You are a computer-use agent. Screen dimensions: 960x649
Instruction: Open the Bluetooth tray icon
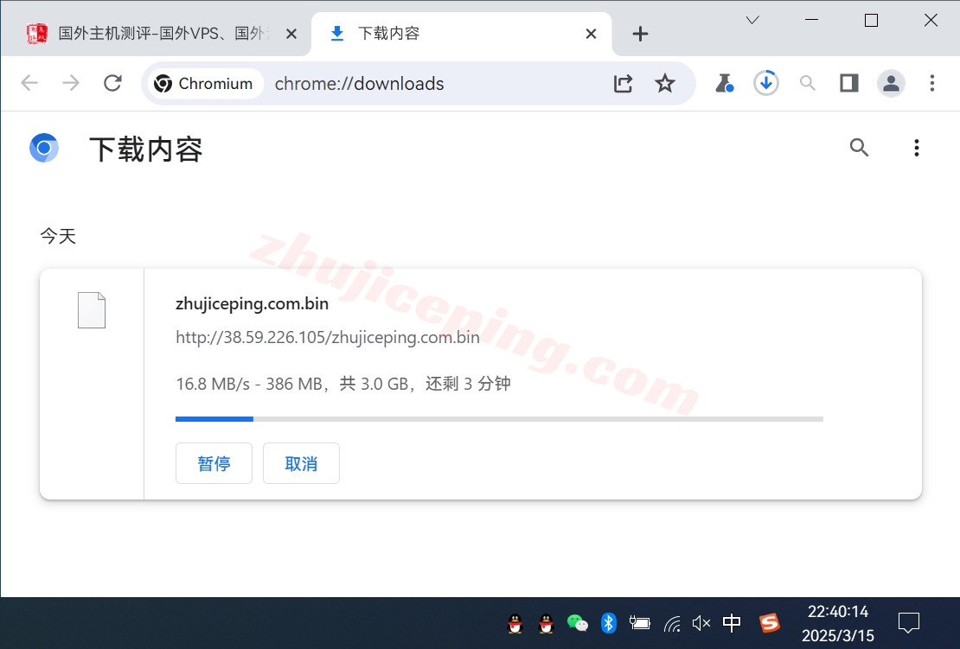(608, 623)
